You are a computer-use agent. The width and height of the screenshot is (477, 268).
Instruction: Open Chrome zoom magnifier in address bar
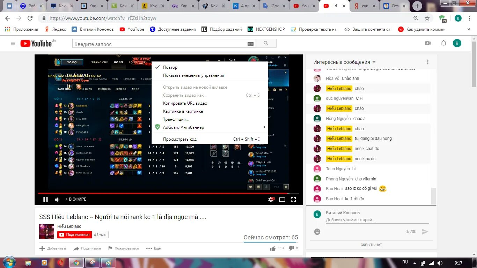click(x=416, y=18)
